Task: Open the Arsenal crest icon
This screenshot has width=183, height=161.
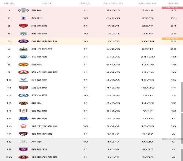Action: [23, 26]
